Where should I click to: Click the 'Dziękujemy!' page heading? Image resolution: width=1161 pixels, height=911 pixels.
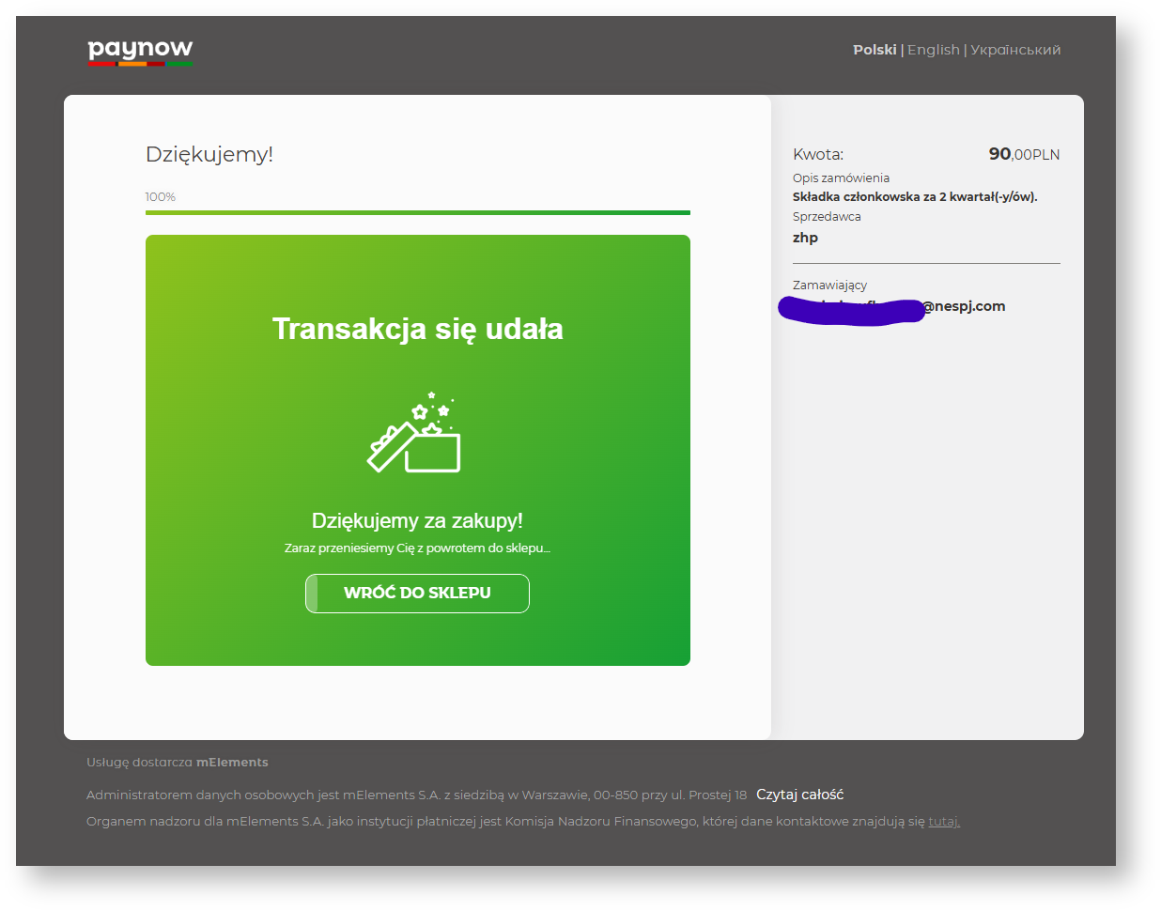pyautogui.click(x=209, y=155)
